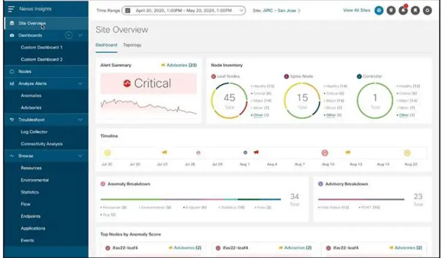Click the Other link under Leaf Nodes
Viewport: 447px width, 258px height.
pos(258,115)
